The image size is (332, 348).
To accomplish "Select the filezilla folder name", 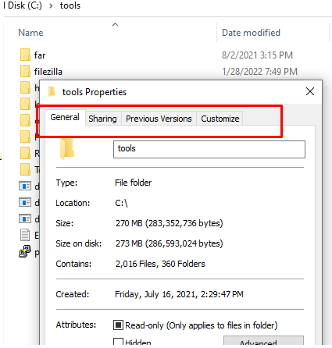I will coord(48,72).
